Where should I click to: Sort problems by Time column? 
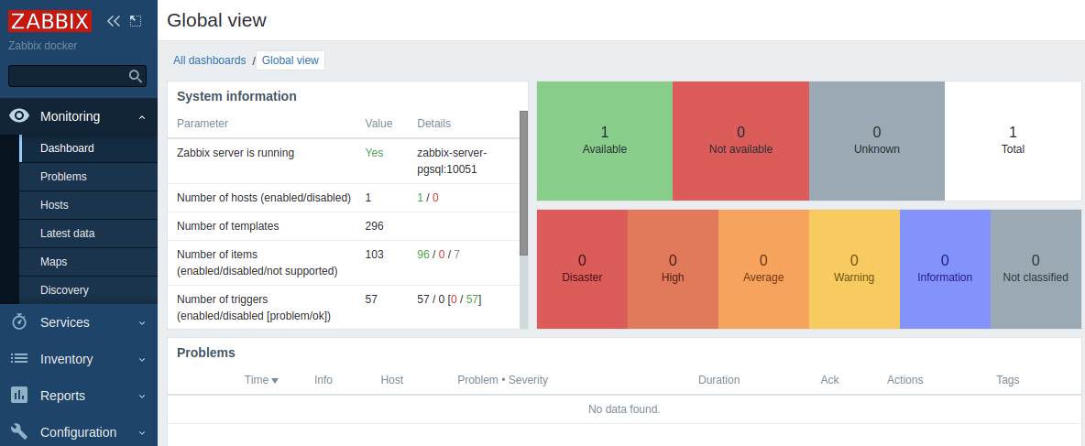261,380
